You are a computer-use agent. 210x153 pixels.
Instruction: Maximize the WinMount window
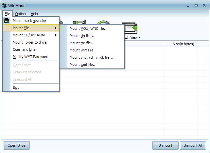click(196, 6)
